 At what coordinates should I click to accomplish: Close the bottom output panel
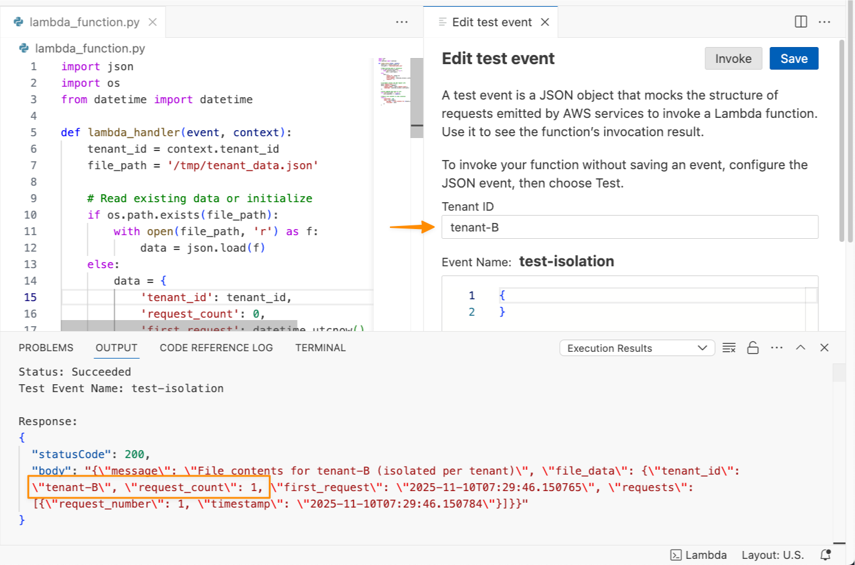824,348
